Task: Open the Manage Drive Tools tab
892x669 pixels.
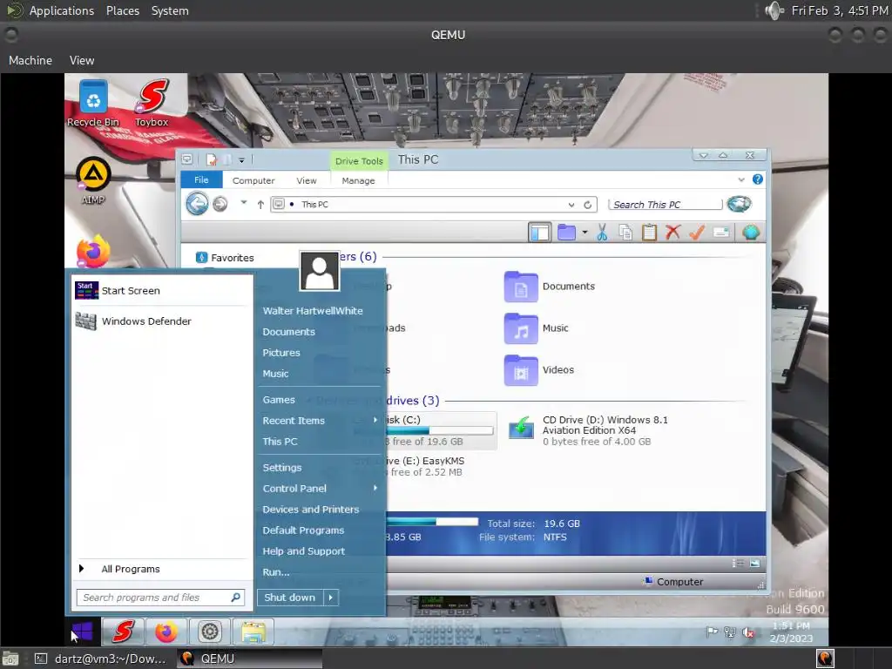Action: click(x=358, y=180)
